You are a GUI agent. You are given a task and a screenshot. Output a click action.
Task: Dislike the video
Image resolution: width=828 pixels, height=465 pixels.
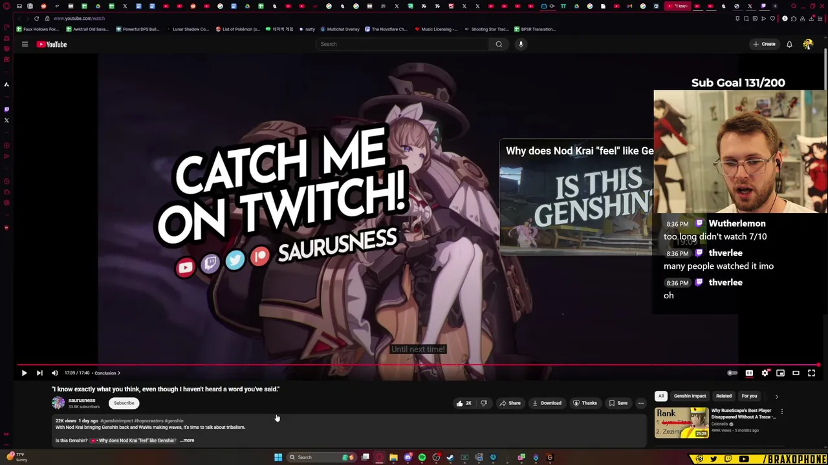click(x=484, y=403)
